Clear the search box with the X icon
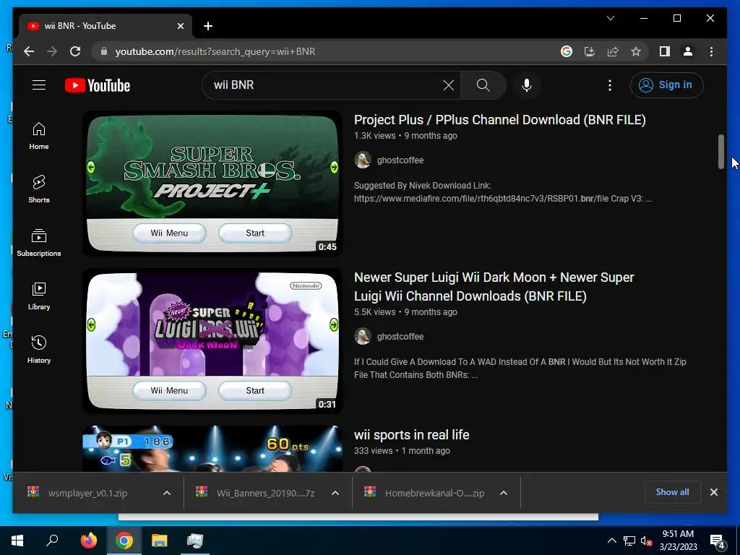740x555 pixels. click(x=448, y=85)
